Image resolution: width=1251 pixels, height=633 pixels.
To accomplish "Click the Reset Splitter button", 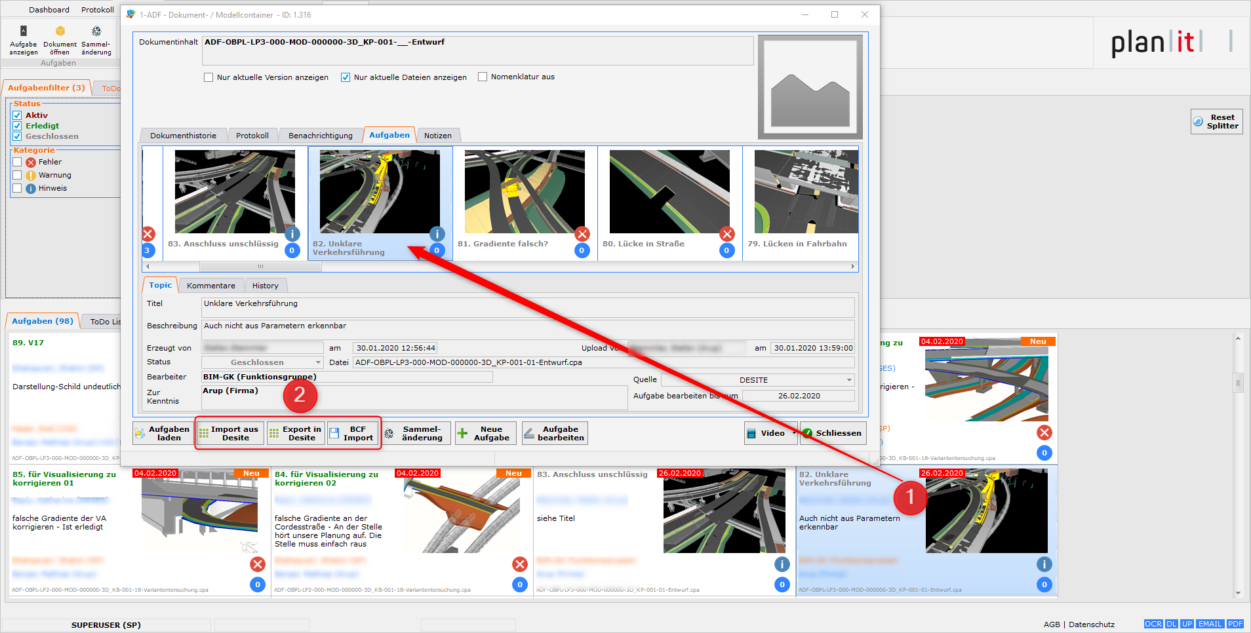I will point(1216,122).
